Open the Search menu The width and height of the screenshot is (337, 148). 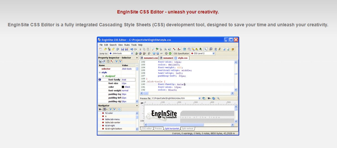coord(113,45)
